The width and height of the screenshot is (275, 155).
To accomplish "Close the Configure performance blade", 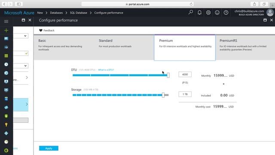I will [x=272, y=20].
